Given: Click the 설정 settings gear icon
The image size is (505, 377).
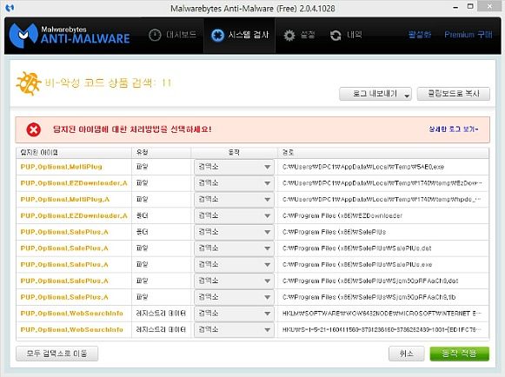Looking at the screenshot, I should coord(289,35).
